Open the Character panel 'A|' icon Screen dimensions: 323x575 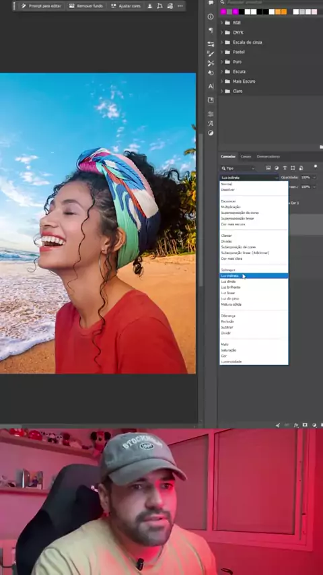pyautogui.click(x=211, y=87)
